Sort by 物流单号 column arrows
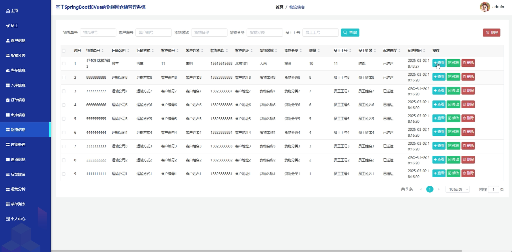512x252 pixels. point(103,51)
